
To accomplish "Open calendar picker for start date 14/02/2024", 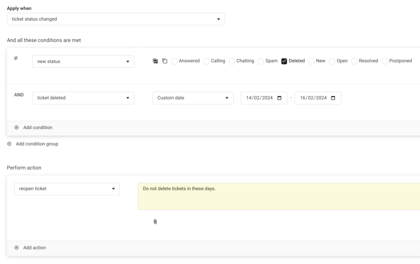I will click(279, 98).
